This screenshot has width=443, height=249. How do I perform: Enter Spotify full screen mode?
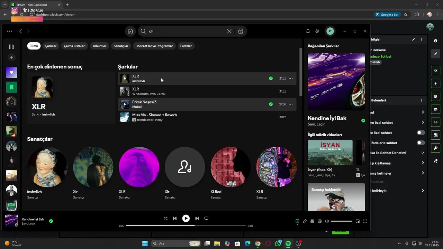tap(365, 221)
